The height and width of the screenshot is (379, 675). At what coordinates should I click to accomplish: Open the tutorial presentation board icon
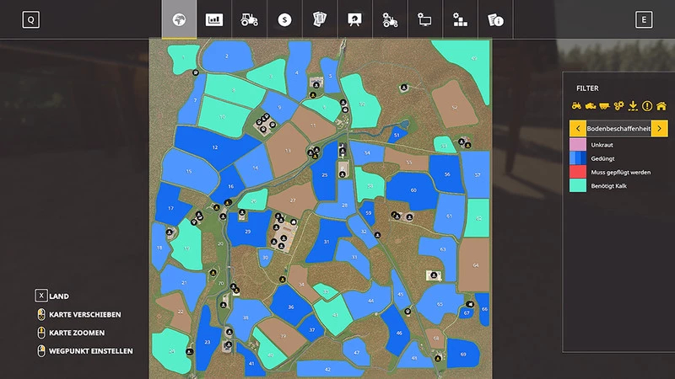[354, 19]
